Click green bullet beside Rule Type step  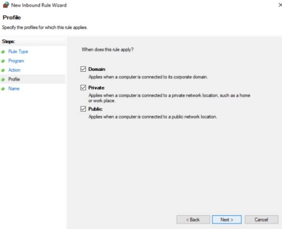(3, 52)
